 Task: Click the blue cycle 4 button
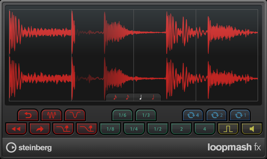193,115
